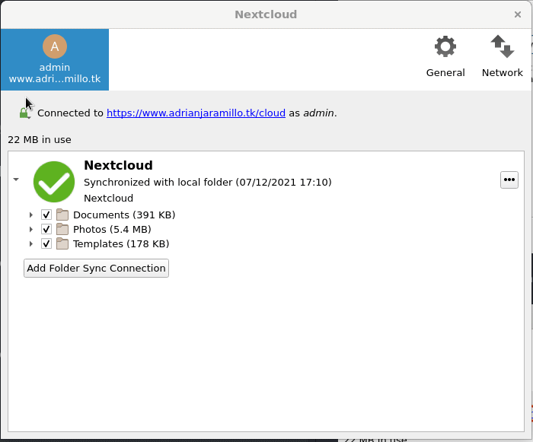Close the Nextcloud window

pos(518,14)
